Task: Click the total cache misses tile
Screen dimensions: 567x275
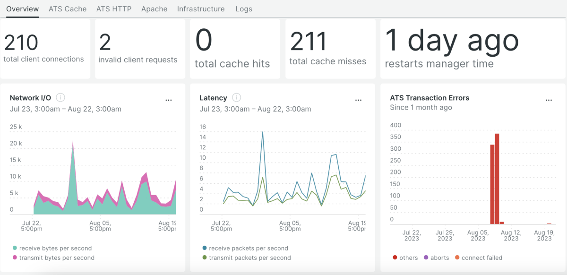Action: [330, 49]
